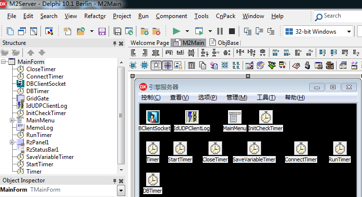The width and height of the screenshot is (362, 197).
Task: Click the Trace Into debug icon
Action: coord(248,31)
